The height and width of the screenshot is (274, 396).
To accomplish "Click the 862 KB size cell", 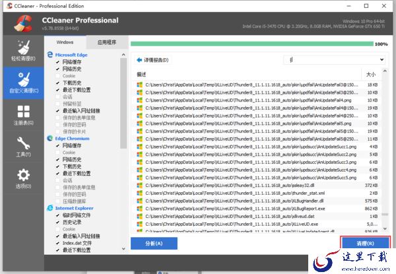I will 371,209.
